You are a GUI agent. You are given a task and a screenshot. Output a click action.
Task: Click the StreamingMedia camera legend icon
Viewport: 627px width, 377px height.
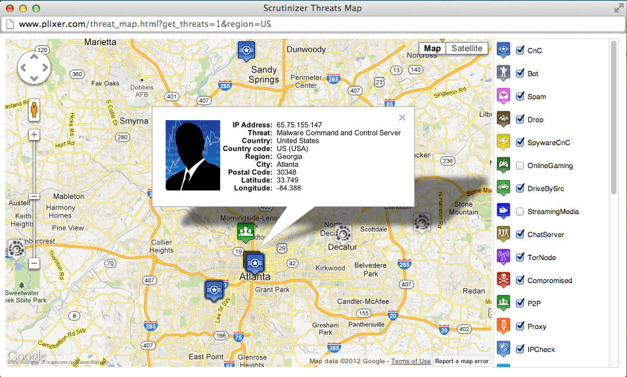tap(503, 211)
